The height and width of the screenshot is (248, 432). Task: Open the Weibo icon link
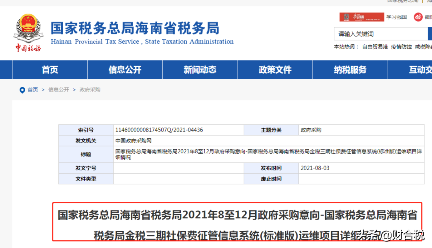418,17
